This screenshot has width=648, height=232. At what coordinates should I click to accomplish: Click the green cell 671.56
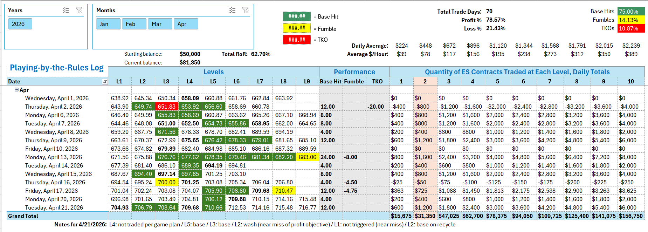pos(167,132)
